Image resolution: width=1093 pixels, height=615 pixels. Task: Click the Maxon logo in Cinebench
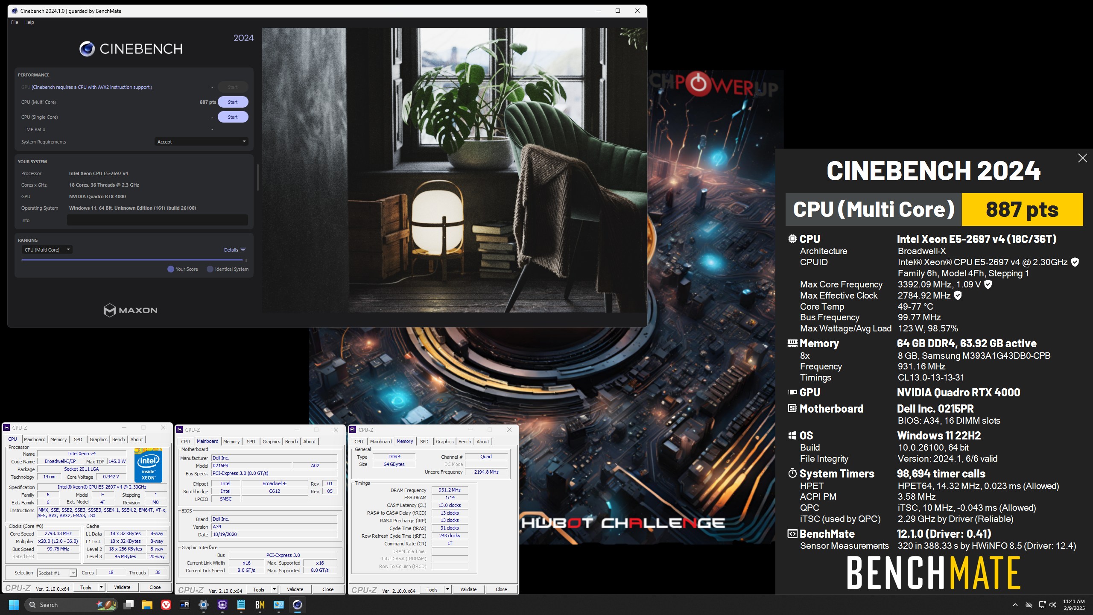130,310
